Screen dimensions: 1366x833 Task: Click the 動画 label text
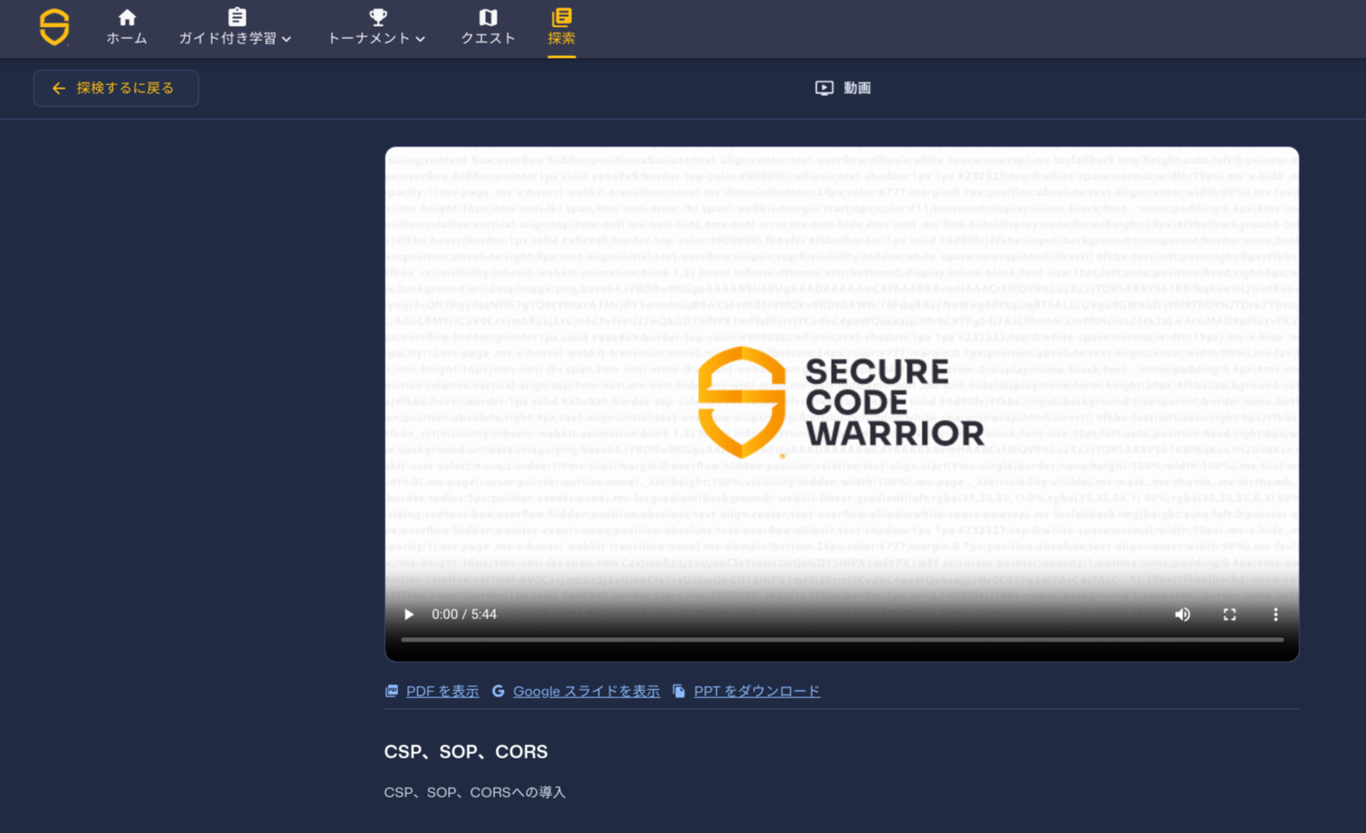coord(857,88)
